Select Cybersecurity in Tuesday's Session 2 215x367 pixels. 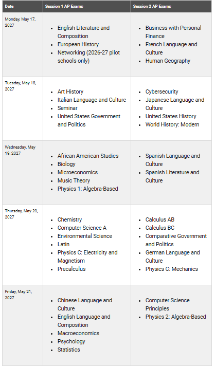click(x=162, y=91)
